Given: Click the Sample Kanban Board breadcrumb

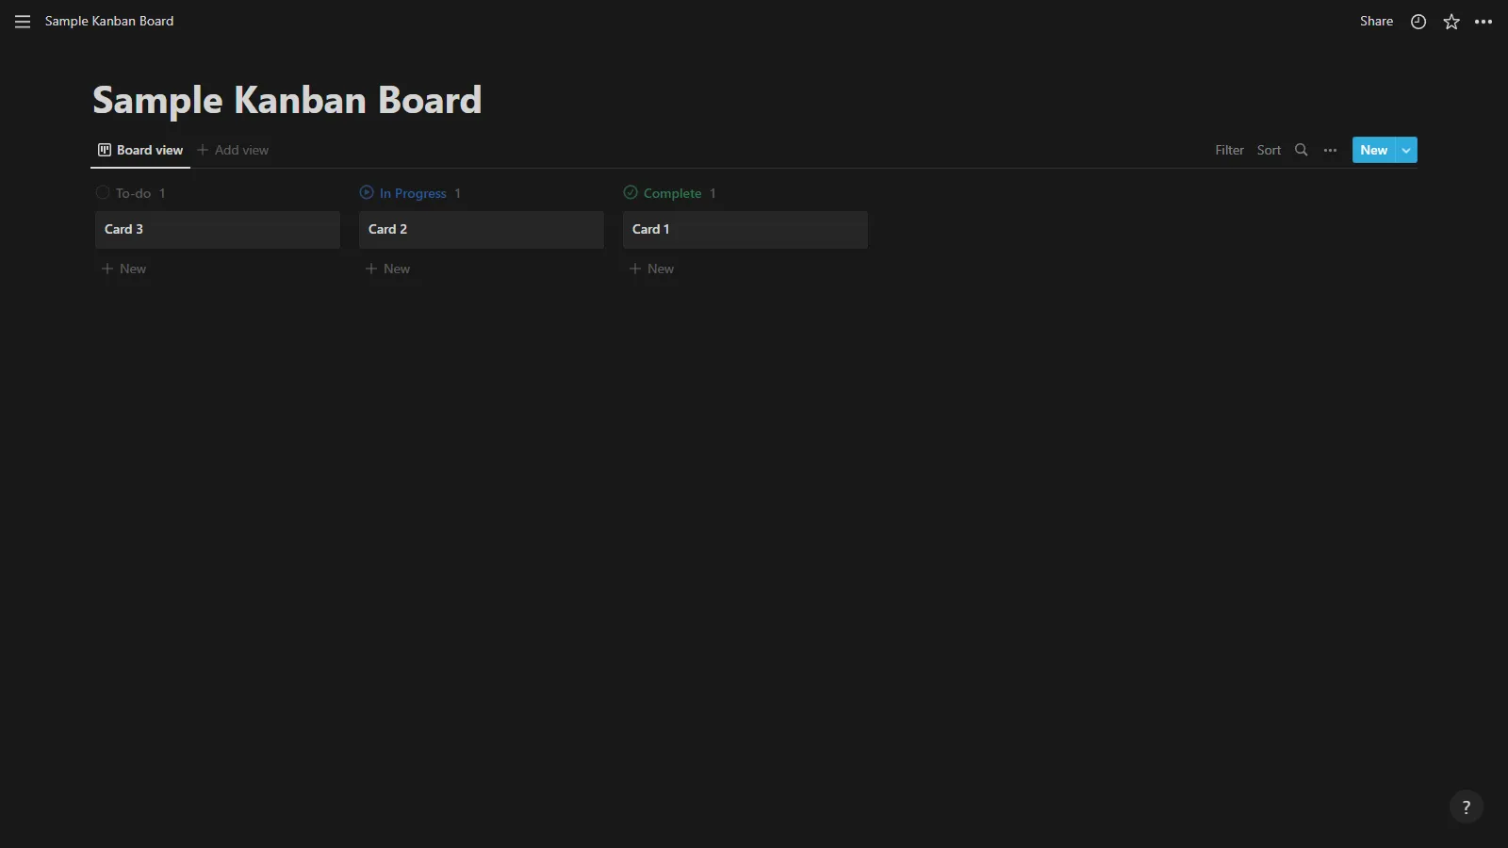Looking at the screenshot, I should (109, 21).
